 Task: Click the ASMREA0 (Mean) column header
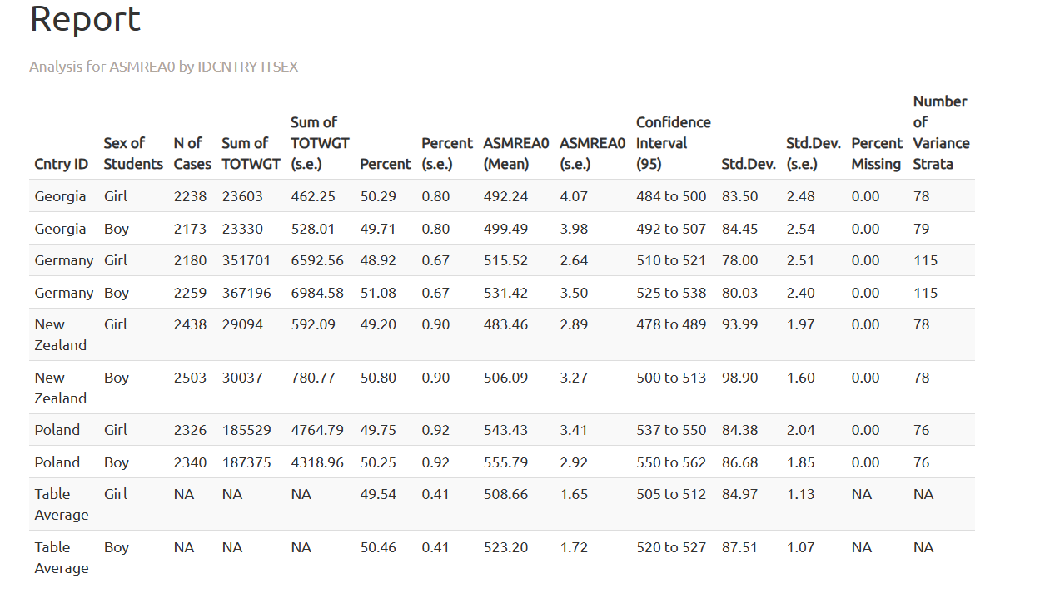pos(515,154)
